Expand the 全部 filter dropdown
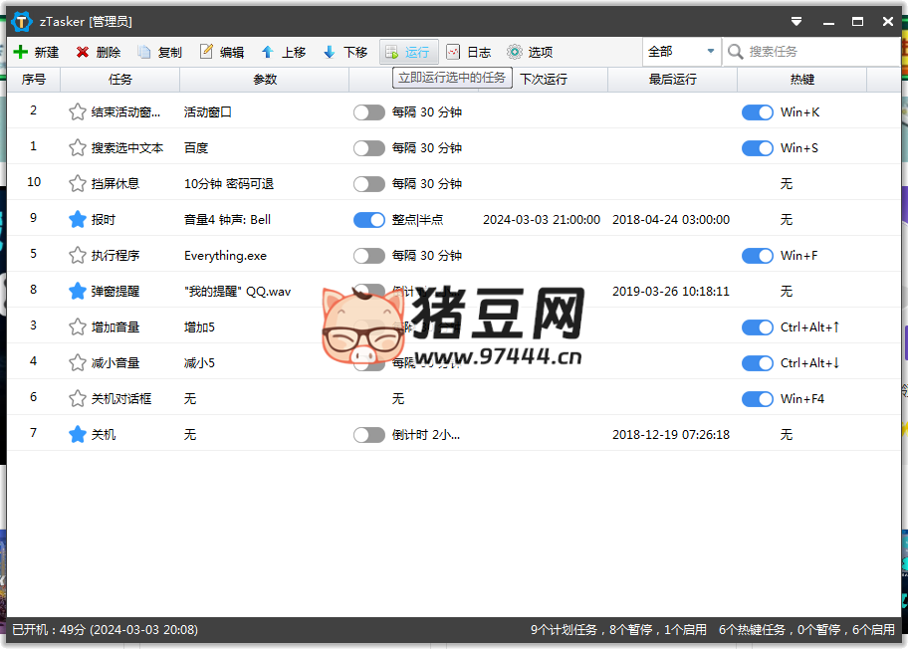Viewport: 908px width, 649px height. pos(710,52)
